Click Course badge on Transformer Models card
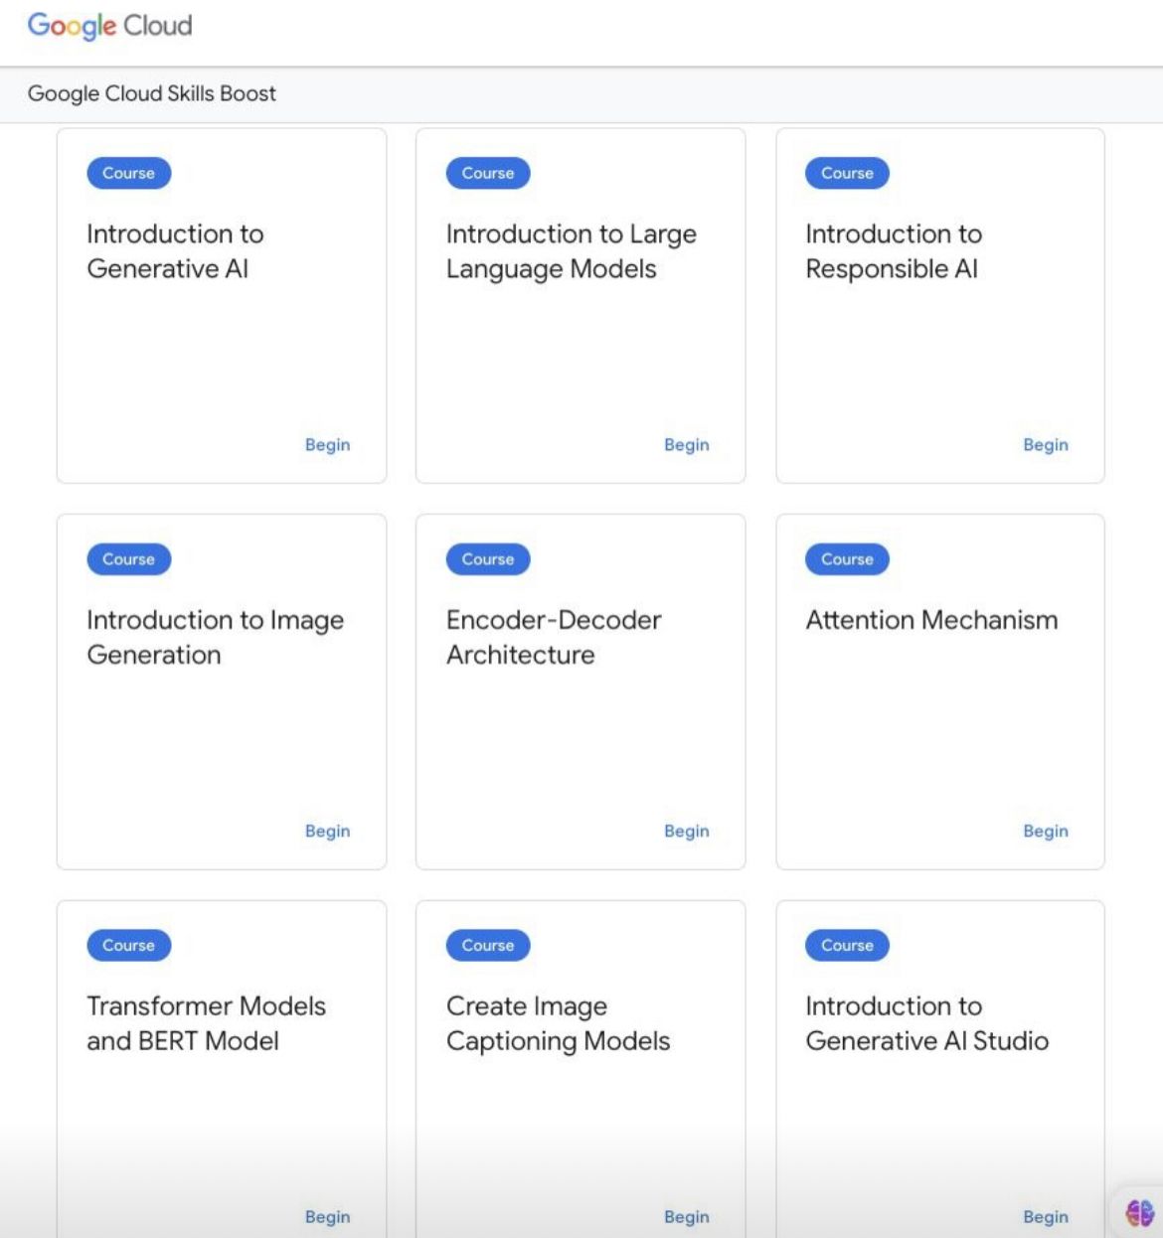The image size is (1163, 1238). [129, 945]
